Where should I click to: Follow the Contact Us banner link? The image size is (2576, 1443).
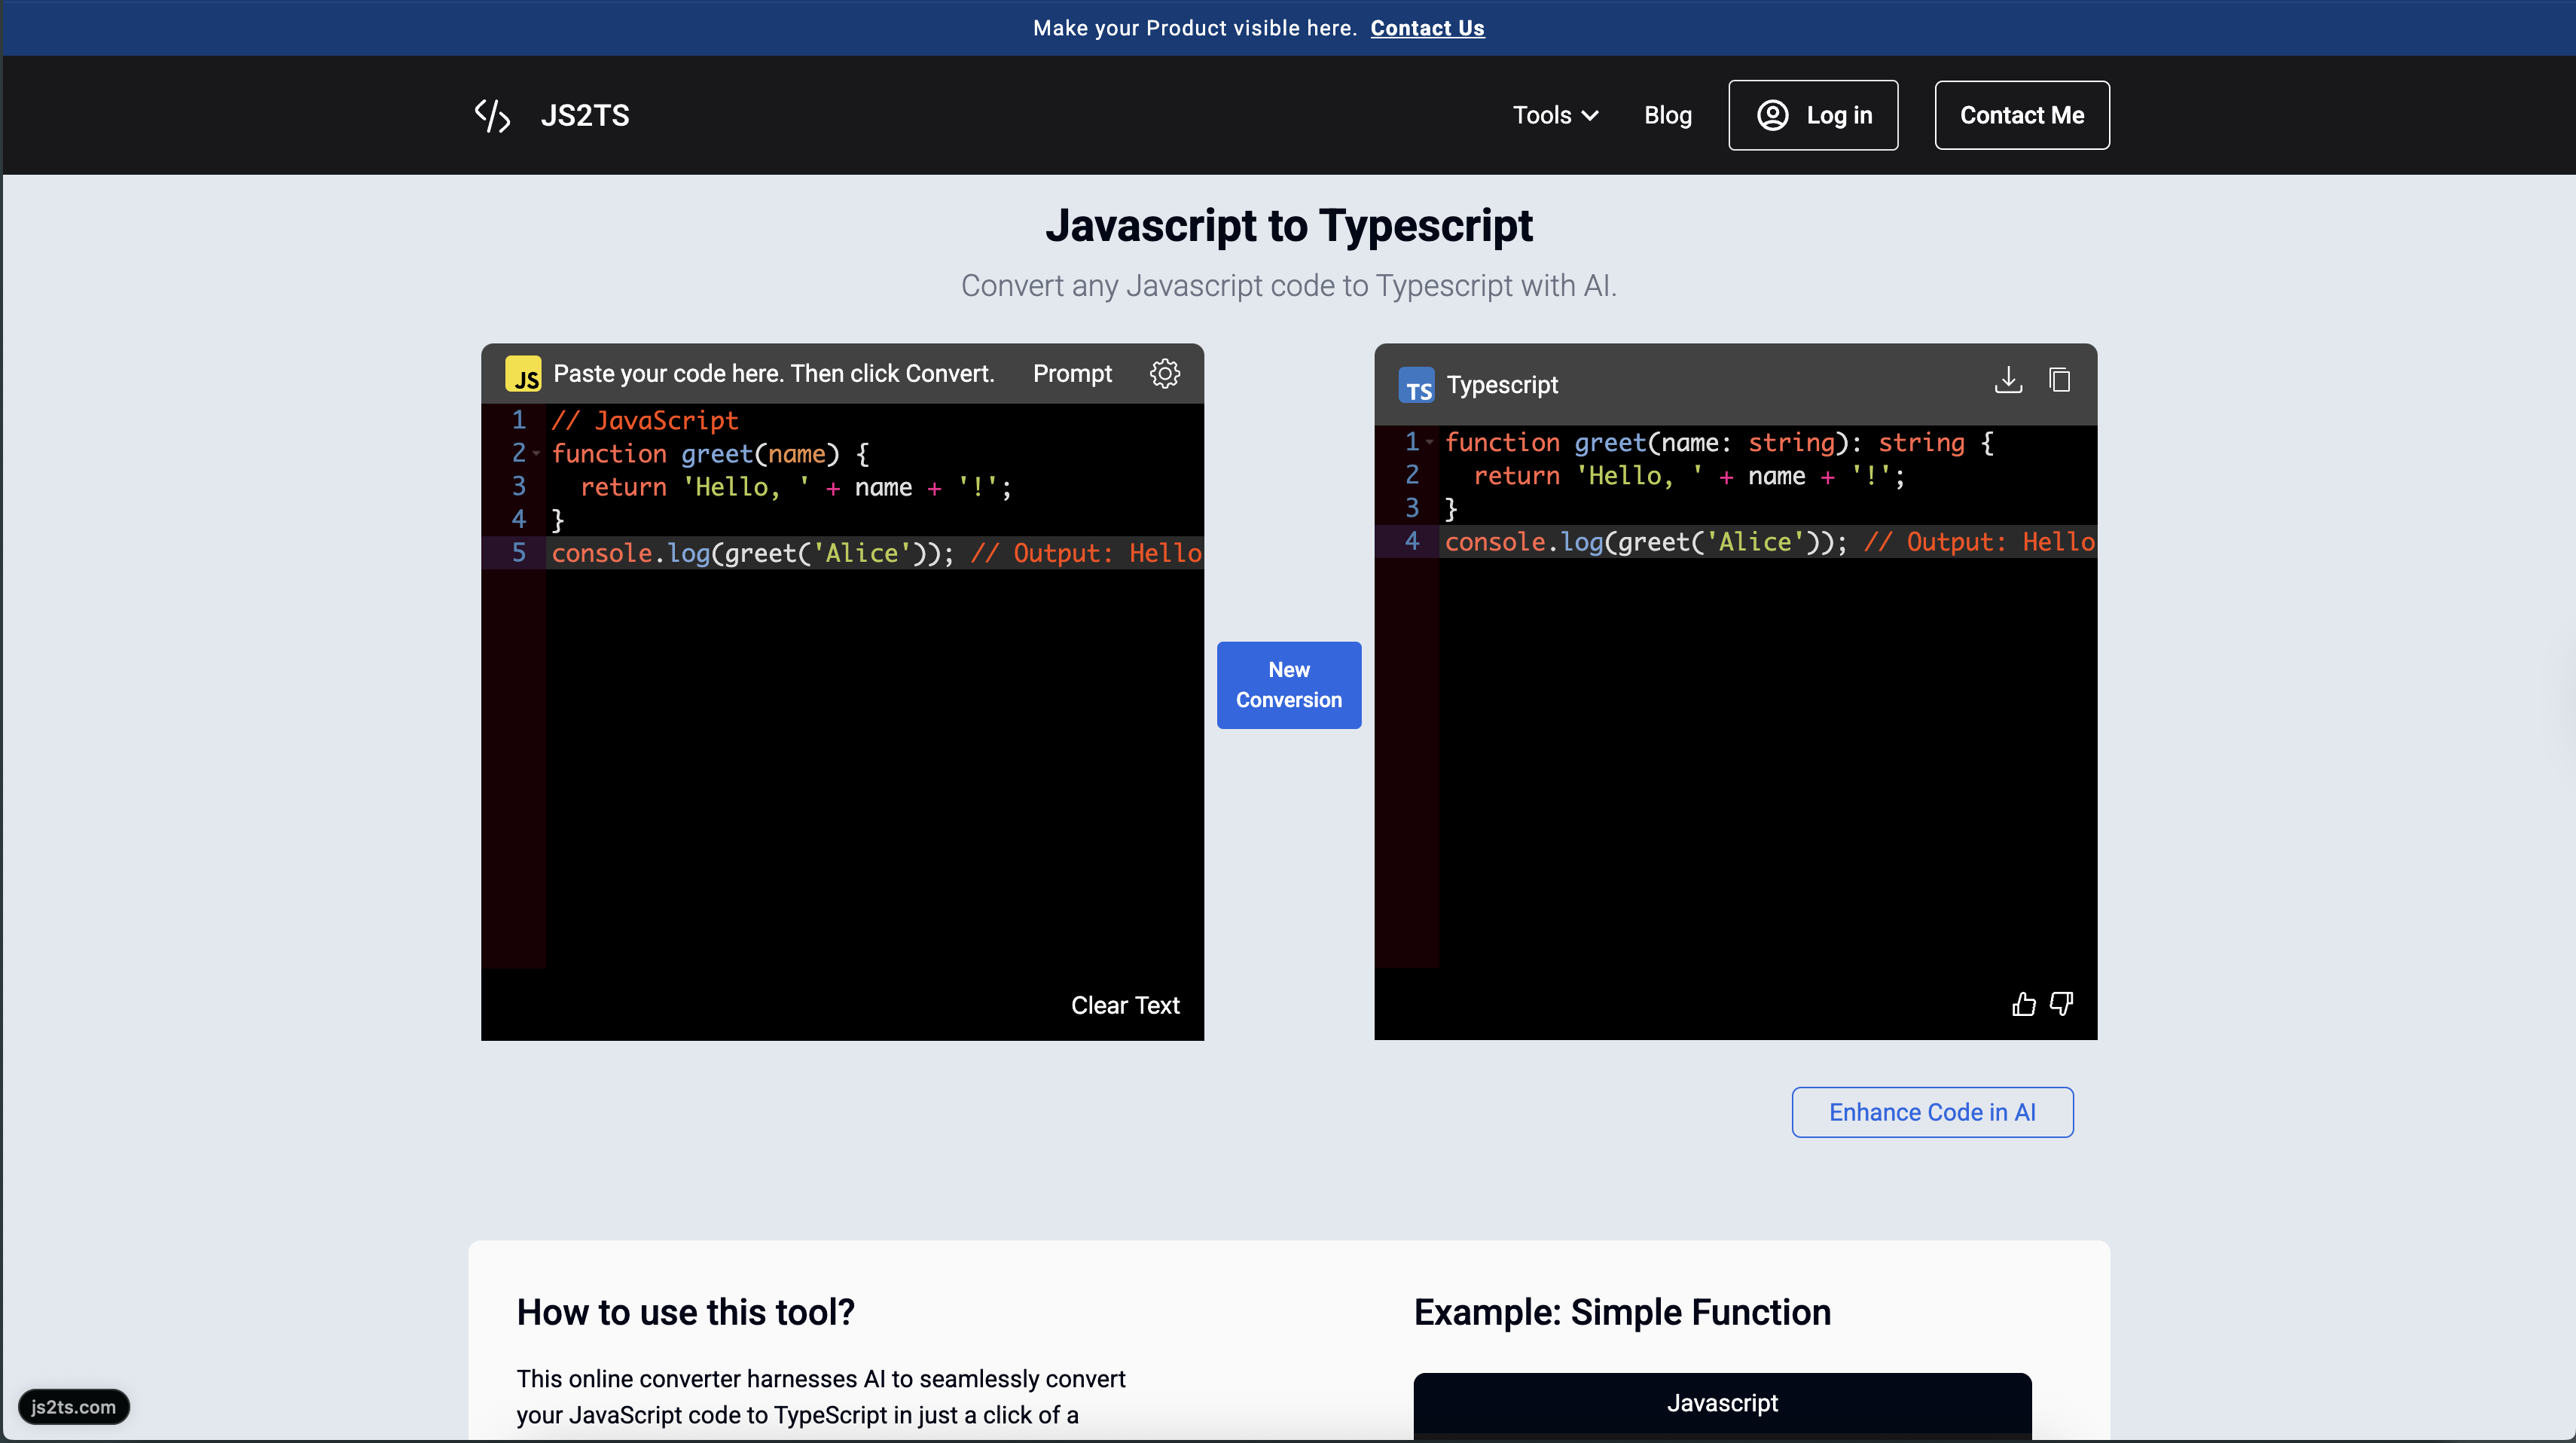coord(1427,28)
